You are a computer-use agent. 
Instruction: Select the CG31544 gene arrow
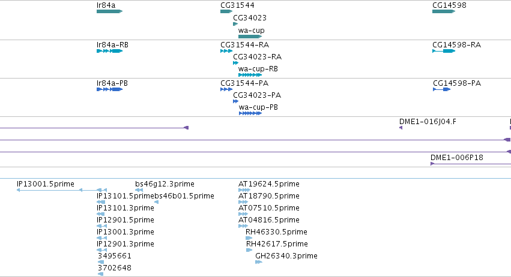[x=226, y=11]
